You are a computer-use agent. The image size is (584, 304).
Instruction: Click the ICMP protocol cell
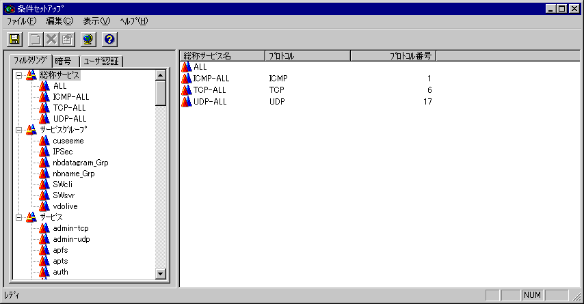(x=278, y=79)
